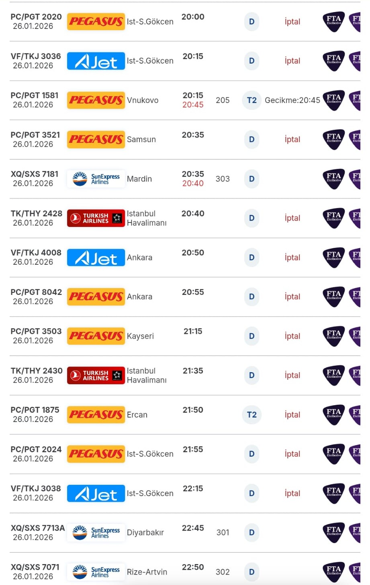
Task: Open FTA Exclusive badge on the Diyarbakır row
Action: pos(333,532)
